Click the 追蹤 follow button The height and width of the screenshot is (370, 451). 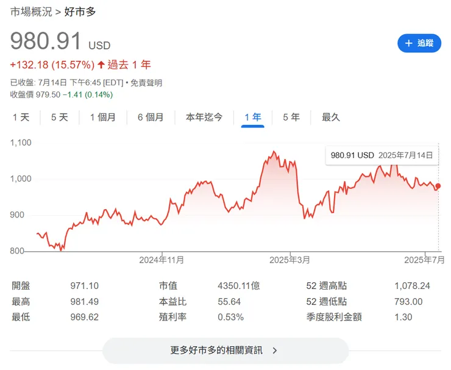coord(419,43)
